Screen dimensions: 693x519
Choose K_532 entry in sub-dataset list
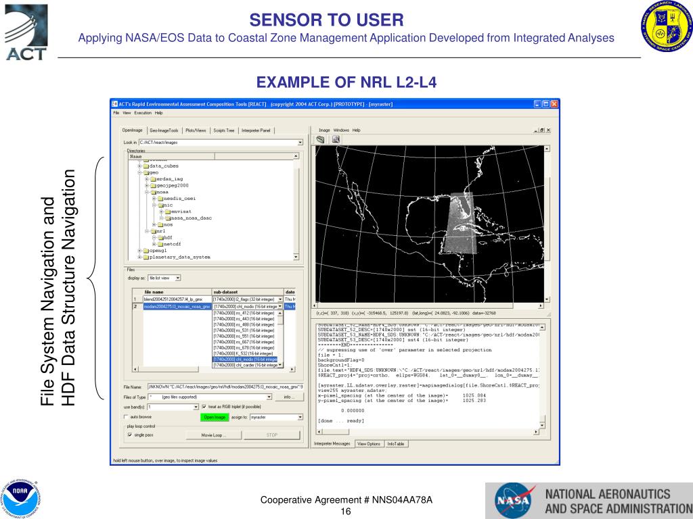244,353
